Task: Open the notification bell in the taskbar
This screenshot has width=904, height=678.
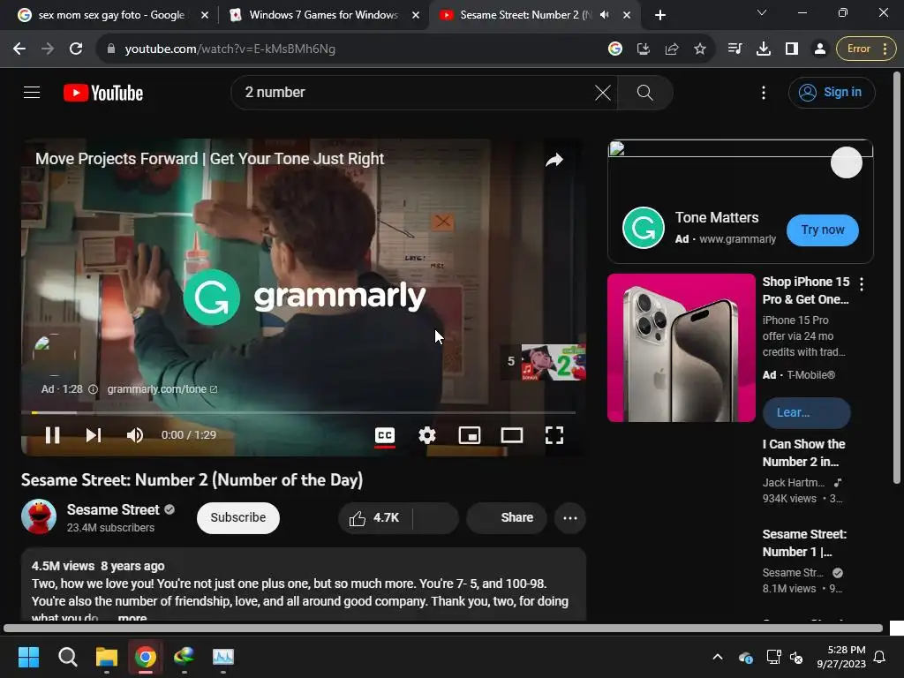Action: [880, 657]
